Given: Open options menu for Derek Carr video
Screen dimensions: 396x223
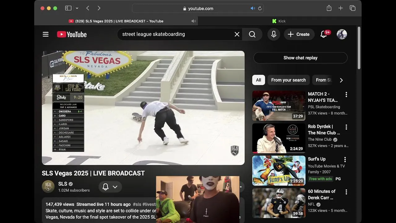Looking at the screenshot, I should click(x=346, y=192).
